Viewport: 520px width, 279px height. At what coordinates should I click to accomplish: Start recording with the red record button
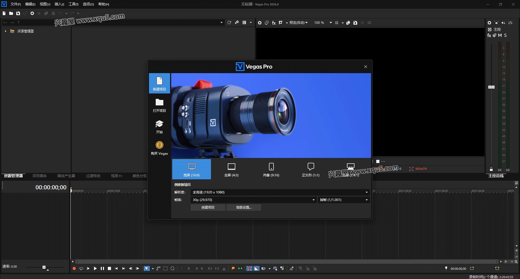[74, 268]
